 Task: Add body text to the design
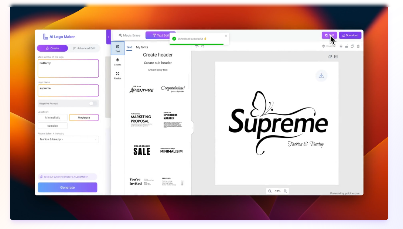[158, 70]
